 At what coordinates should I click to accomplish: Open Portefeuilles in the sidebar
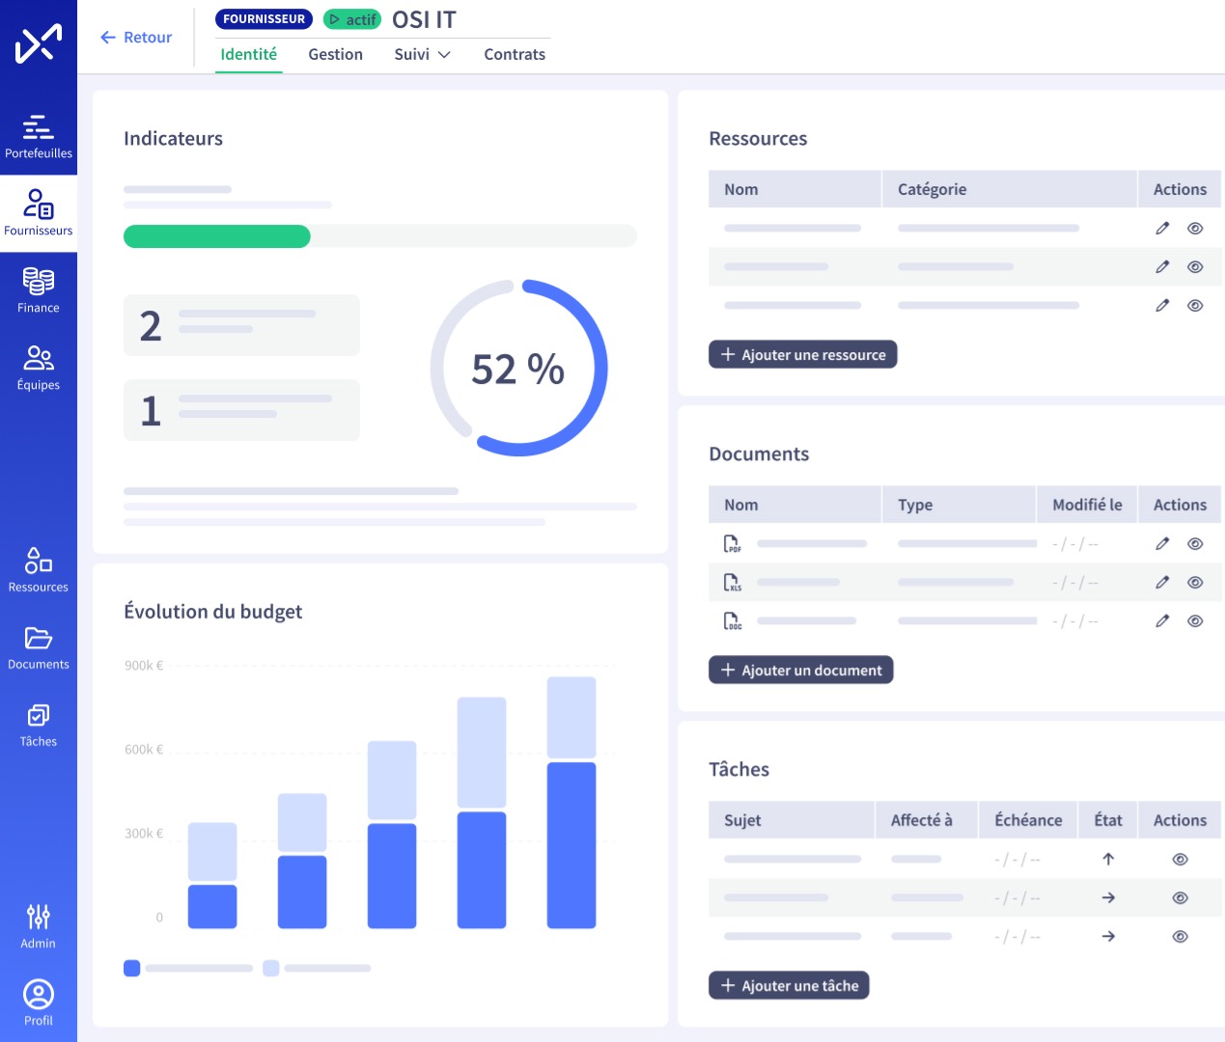pyautogui.click(x=38, y=136)
